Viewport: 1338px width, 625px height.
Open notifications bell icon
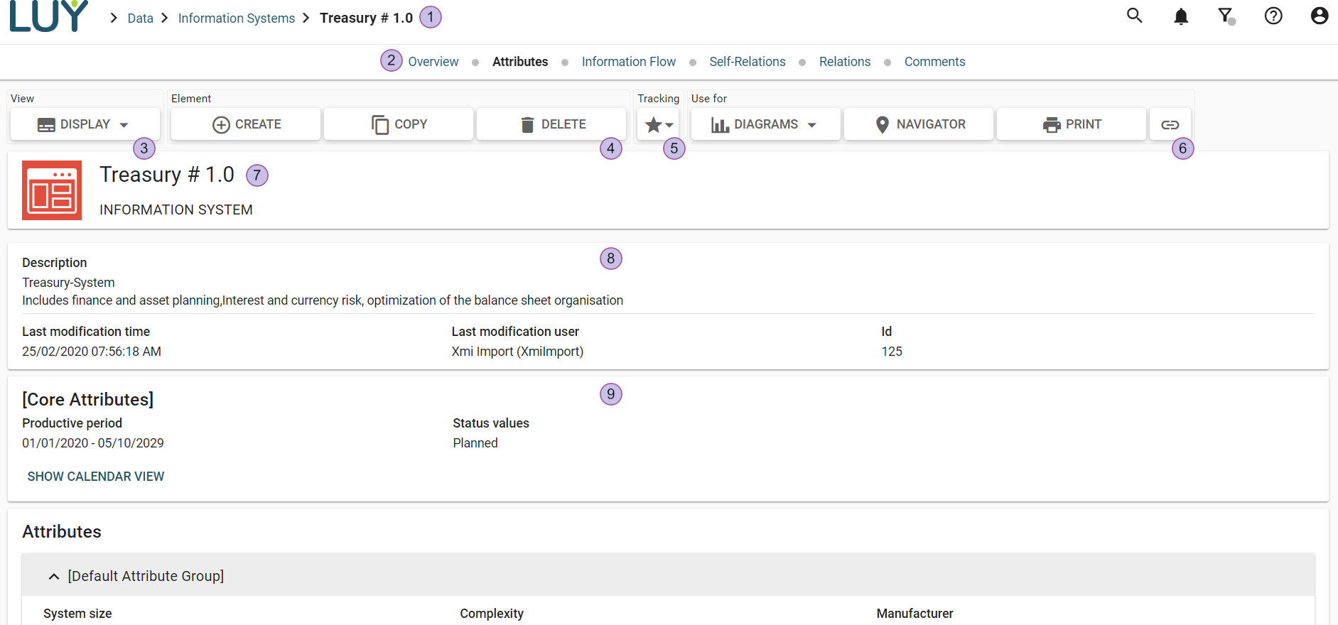pyautogui.click(x=1180, y=16)
